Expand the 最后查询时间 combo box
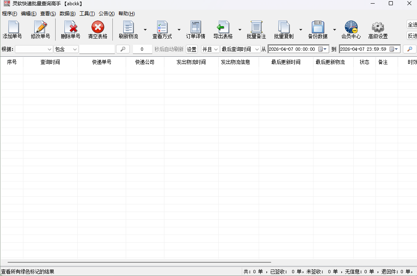 tap(240, 49)
